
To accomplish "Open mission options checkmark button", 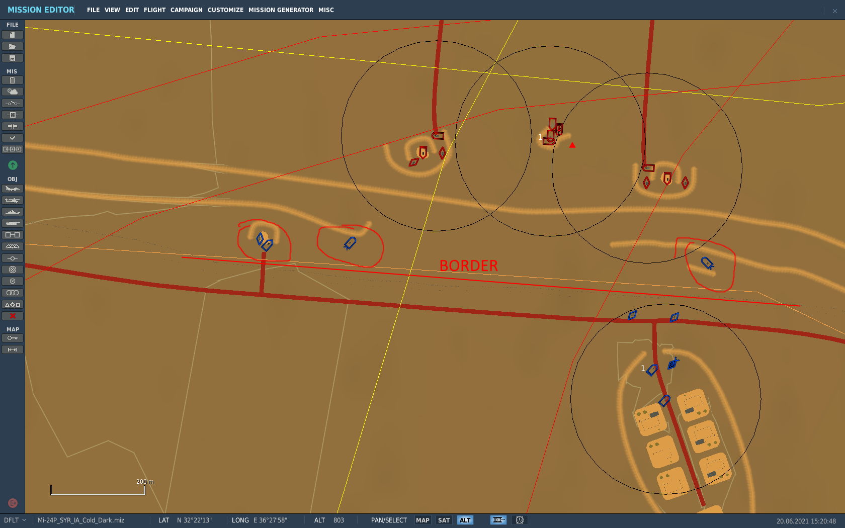I will (13, 138).
